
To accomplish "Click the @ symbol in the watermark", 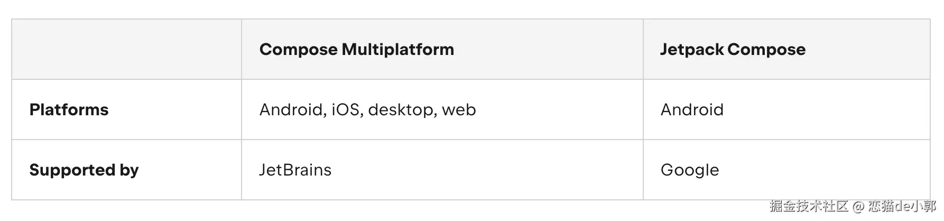I will [858, 206].
